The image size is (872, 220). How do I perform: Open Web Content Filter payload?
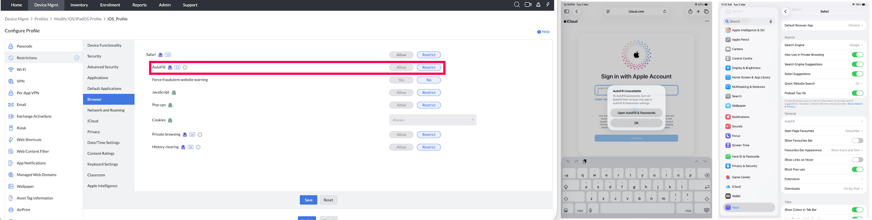coord(44,151)
